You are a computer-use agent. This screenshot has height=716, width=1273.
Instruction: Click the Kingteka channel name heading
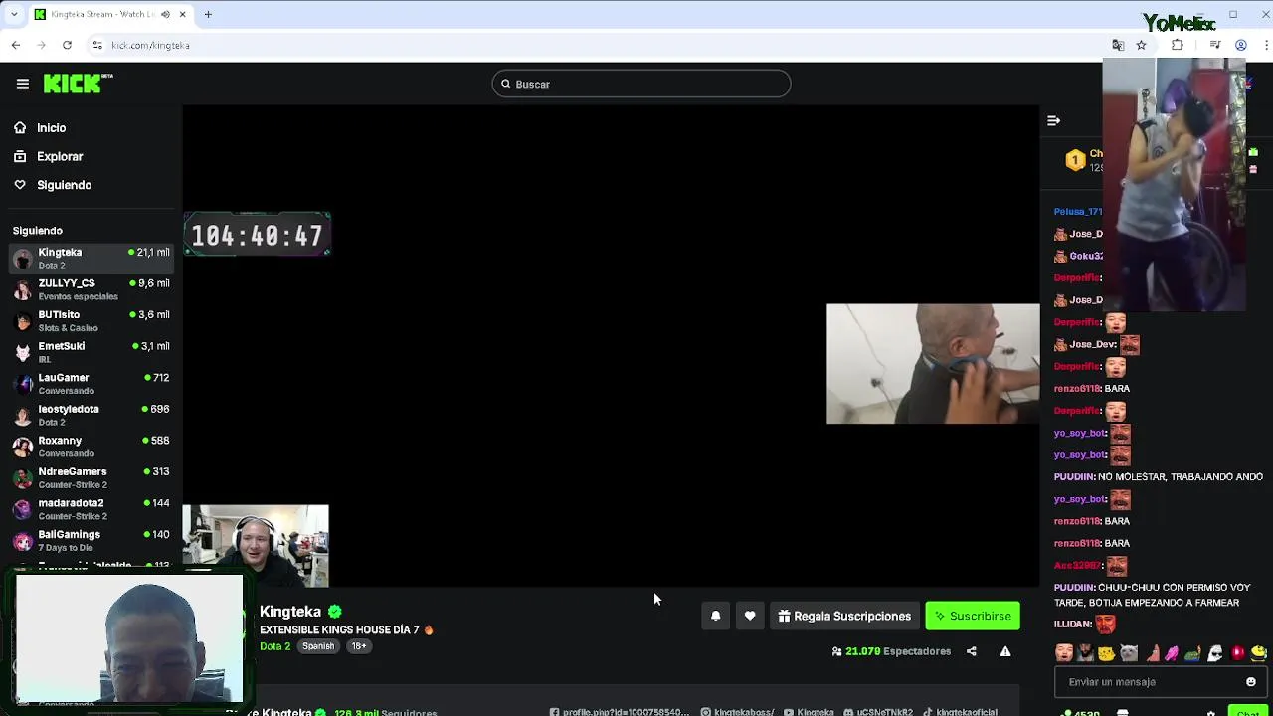tap(290, 612)
